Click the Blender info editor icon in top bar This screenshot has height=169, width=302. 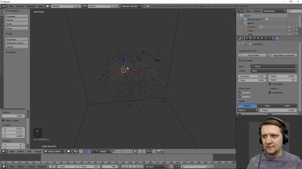tap(4, 6)
